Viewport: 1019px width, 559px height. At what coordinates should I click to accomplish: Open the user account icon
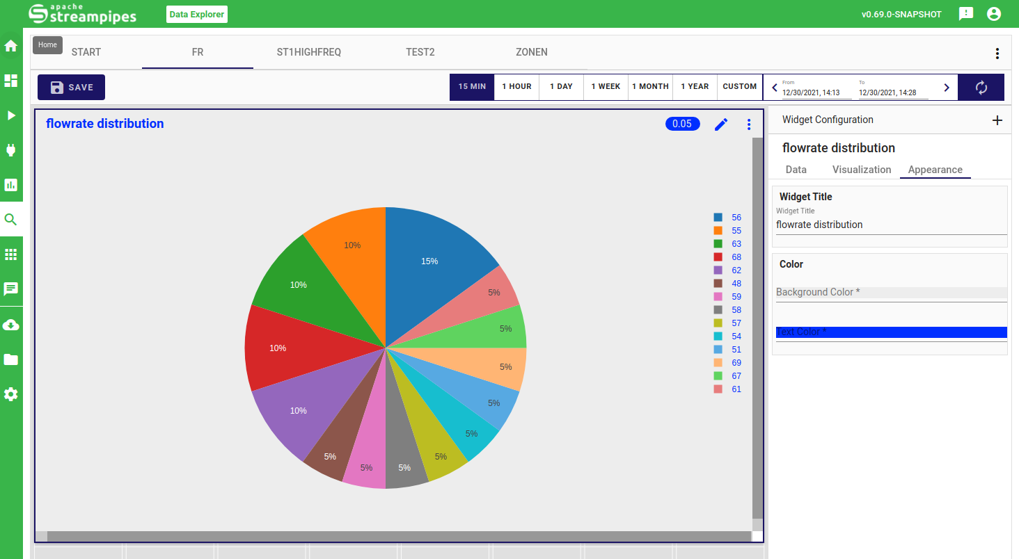click(x=994, y=14)
